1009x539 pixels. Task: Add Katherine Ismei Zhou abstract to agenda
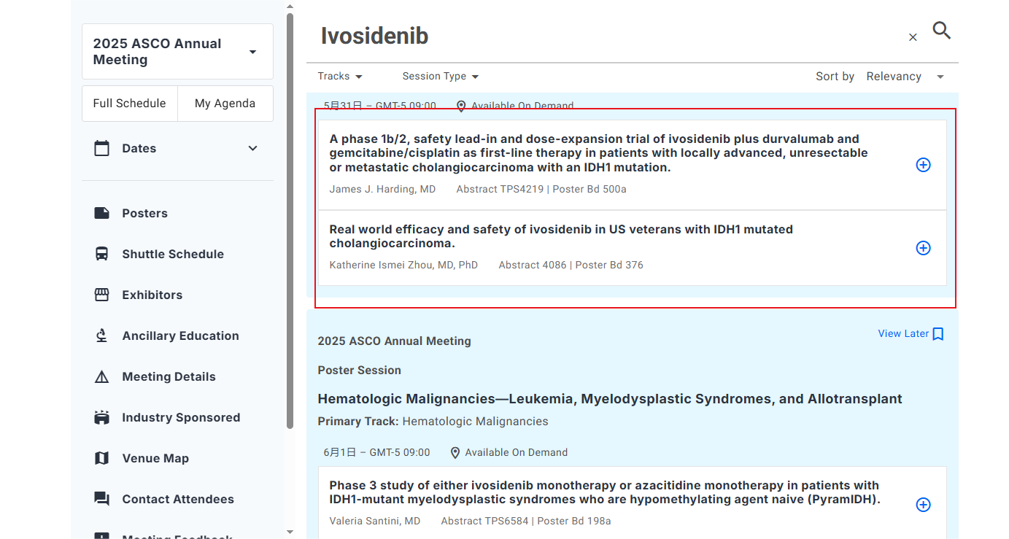point(923,248)
